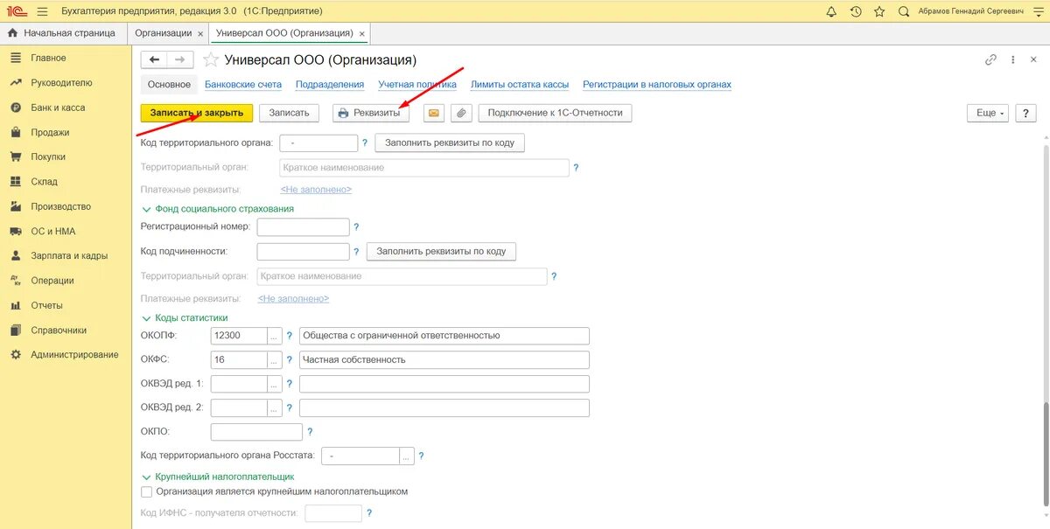Open the Зарплата и кадры section

69,256
